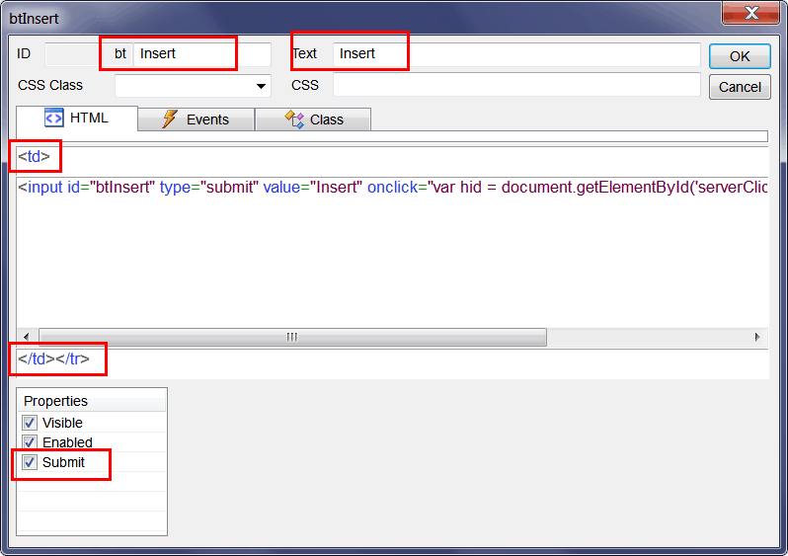Viewport: 788px width, 556px height.
Task: Uncheck the Submit property checkbox
Action: [x=30, y=462]
